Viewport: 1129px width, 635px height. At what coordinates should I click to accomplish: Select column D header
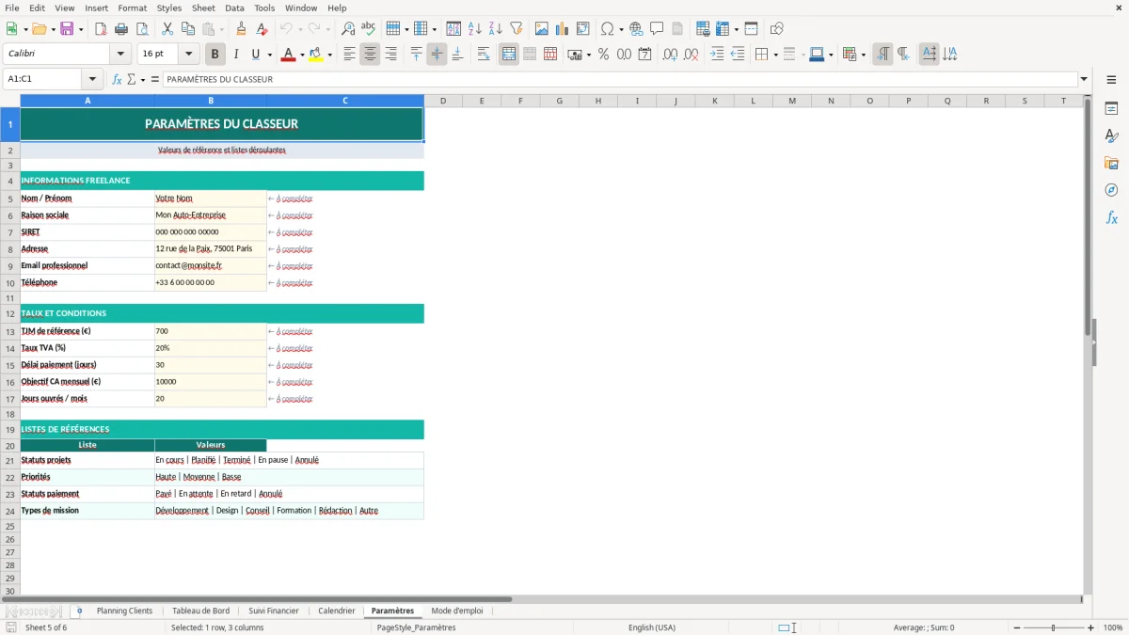point(443,101)
